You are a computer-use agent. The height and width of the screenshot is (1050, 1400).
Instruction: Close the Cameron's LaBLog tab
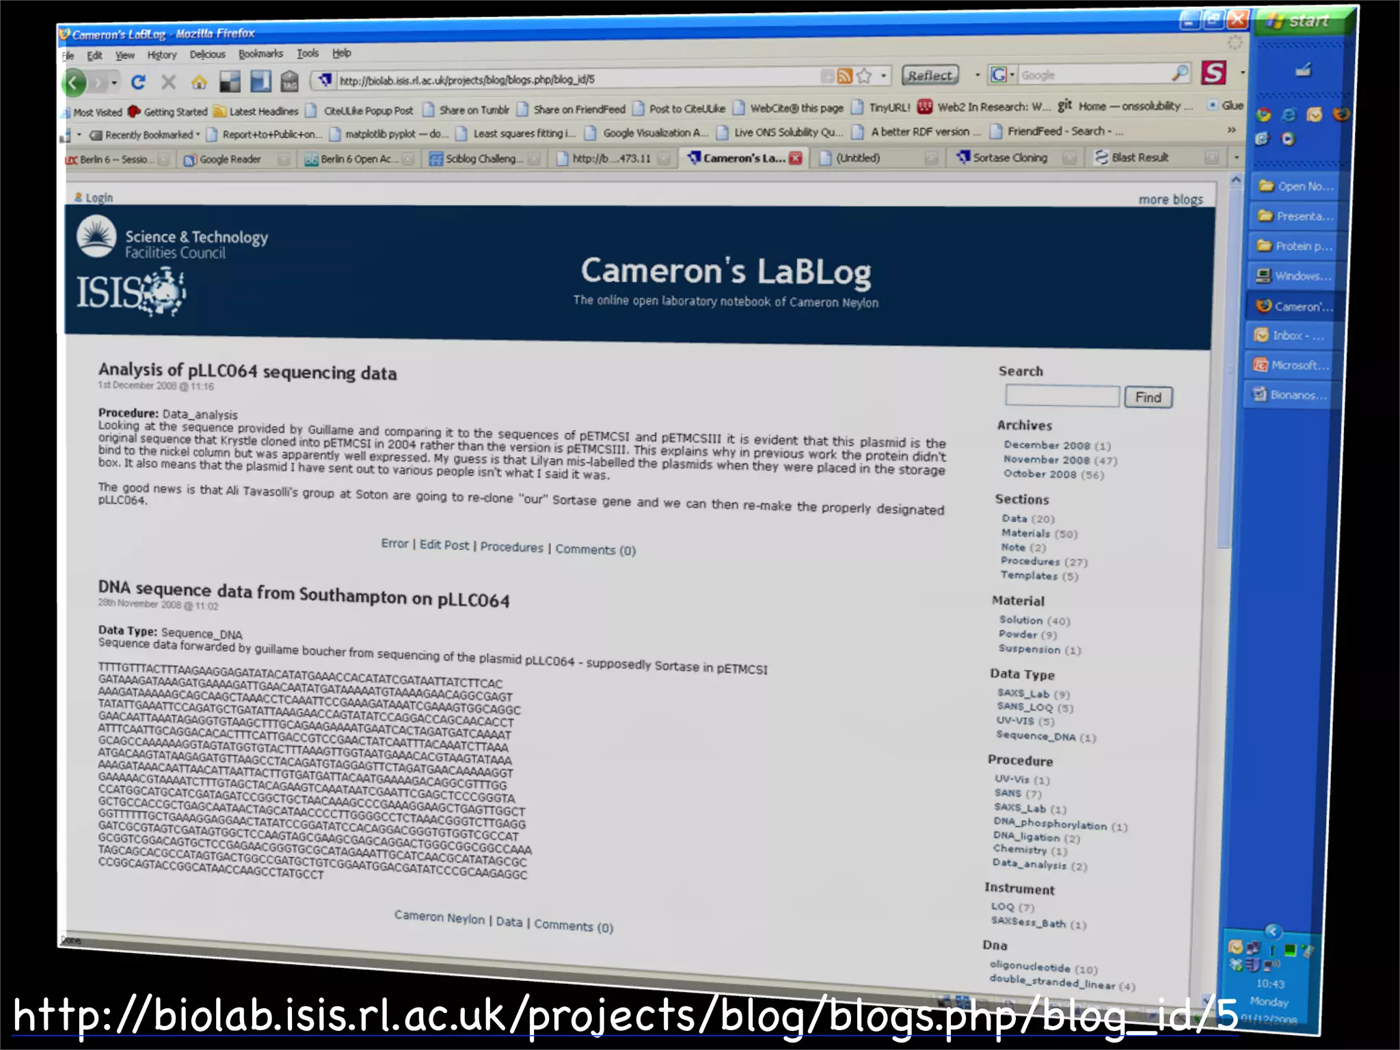click(x=796, y=158)
